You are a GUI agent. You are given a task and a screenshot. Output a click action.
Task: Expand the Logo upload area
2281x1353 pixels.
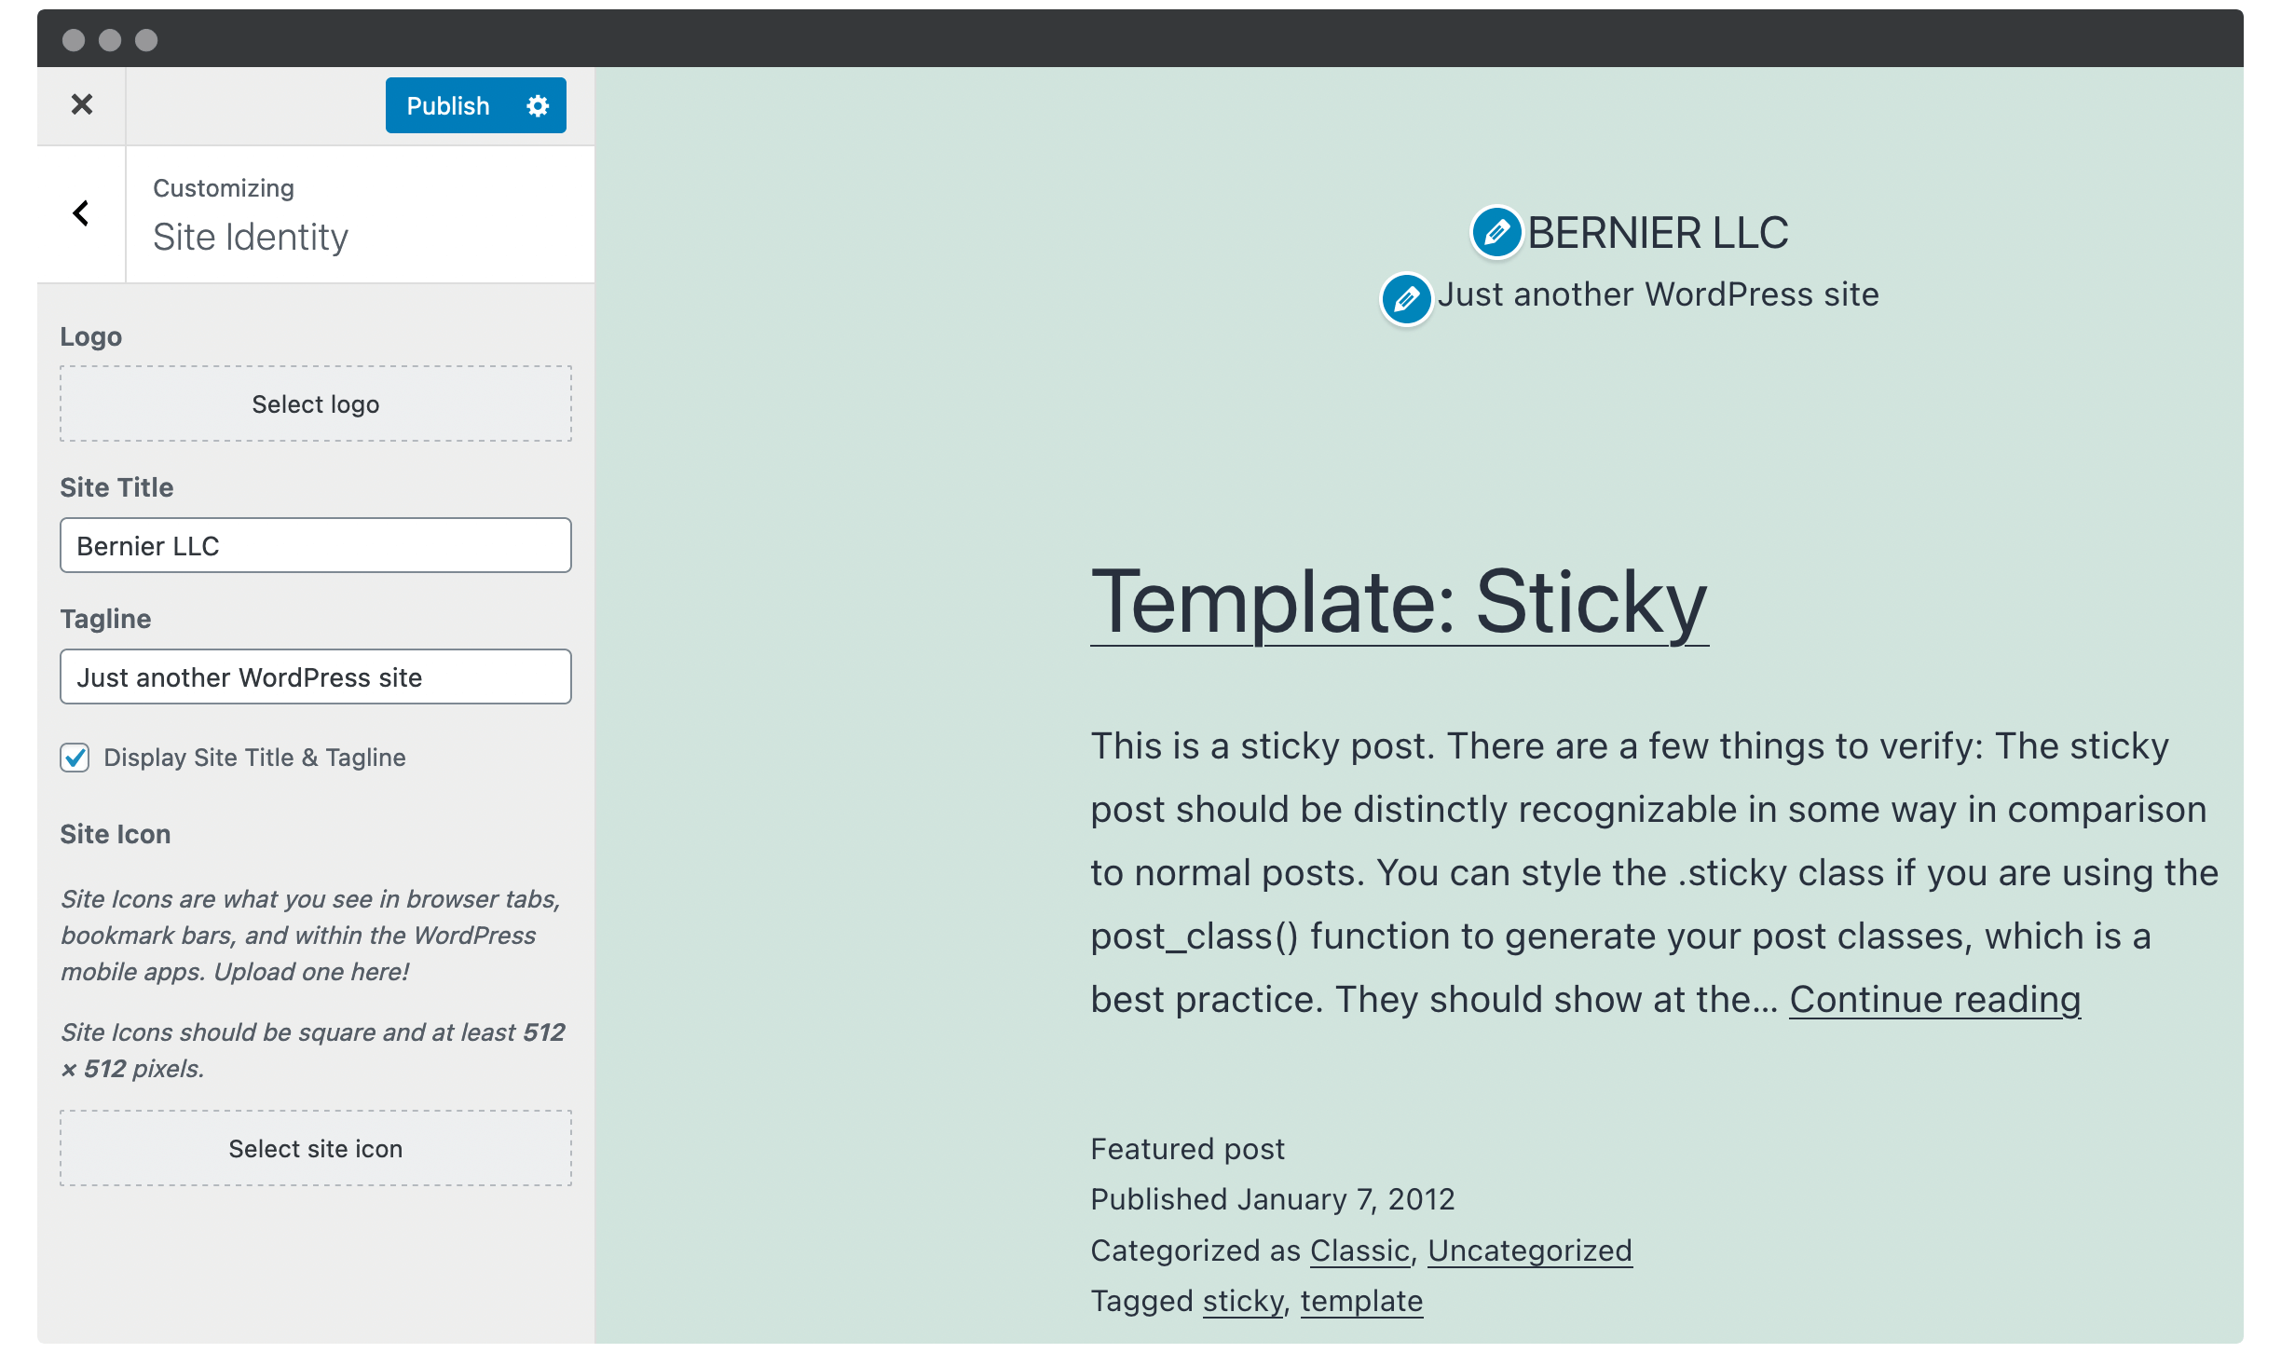tap(316, 404)
